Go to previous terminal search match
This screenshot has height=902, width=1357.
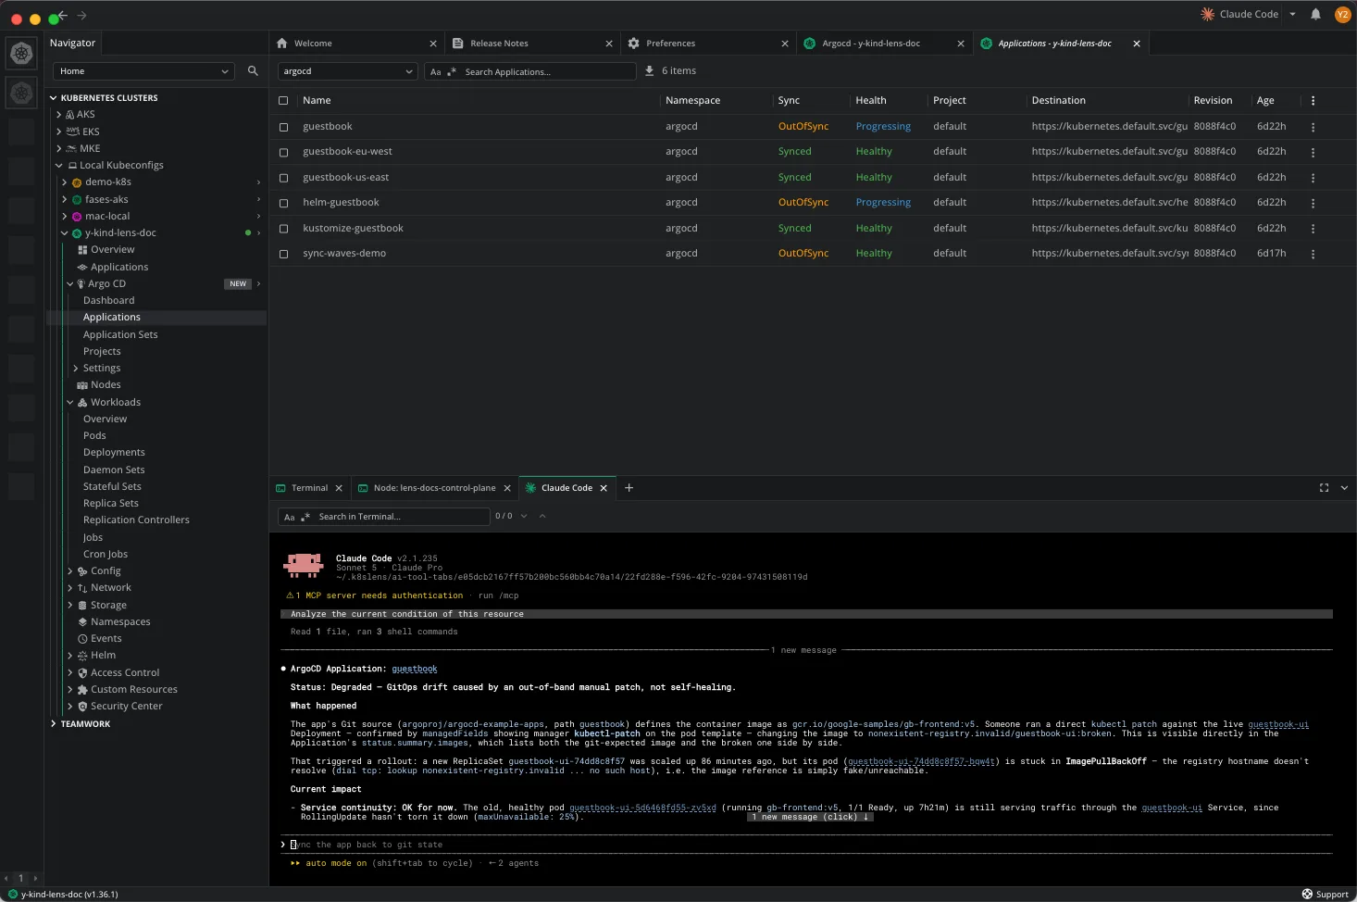click(542, 516)
